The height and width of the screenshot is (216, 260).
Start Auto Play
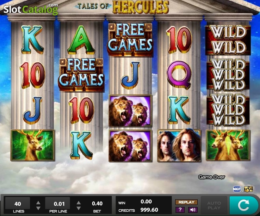(x=214, y=205)
